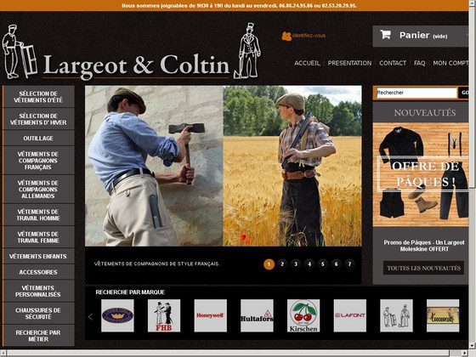Screen dimensions: 476x357
Task: Open the Laboureur brand logo
Action: 443,315
